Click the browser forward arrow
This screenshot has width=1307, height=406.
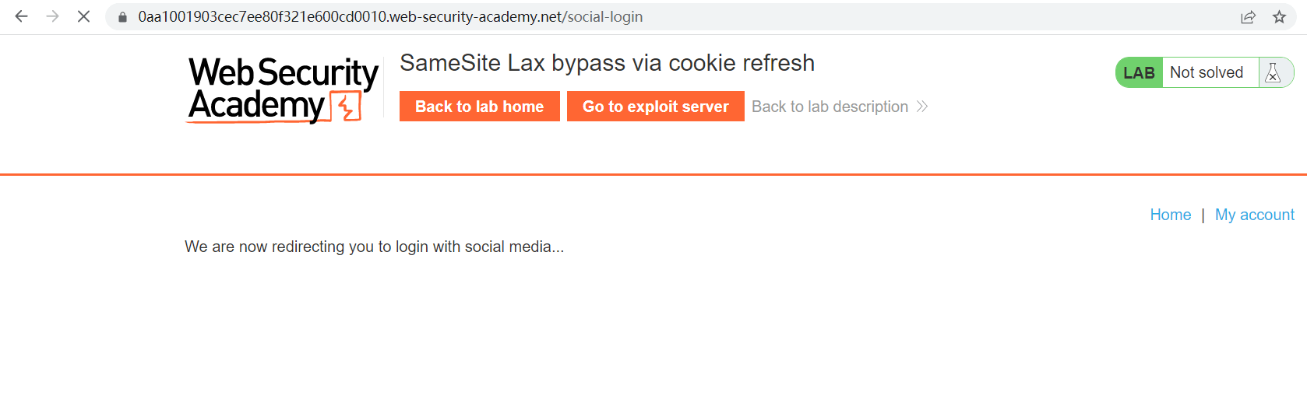(52, 16)
